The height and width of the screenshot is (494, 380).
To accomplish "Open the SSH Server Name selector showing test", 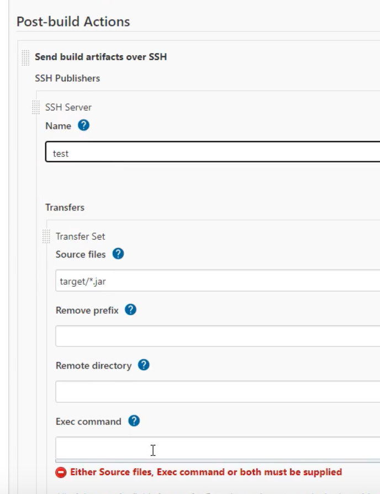I will point(213,152).
